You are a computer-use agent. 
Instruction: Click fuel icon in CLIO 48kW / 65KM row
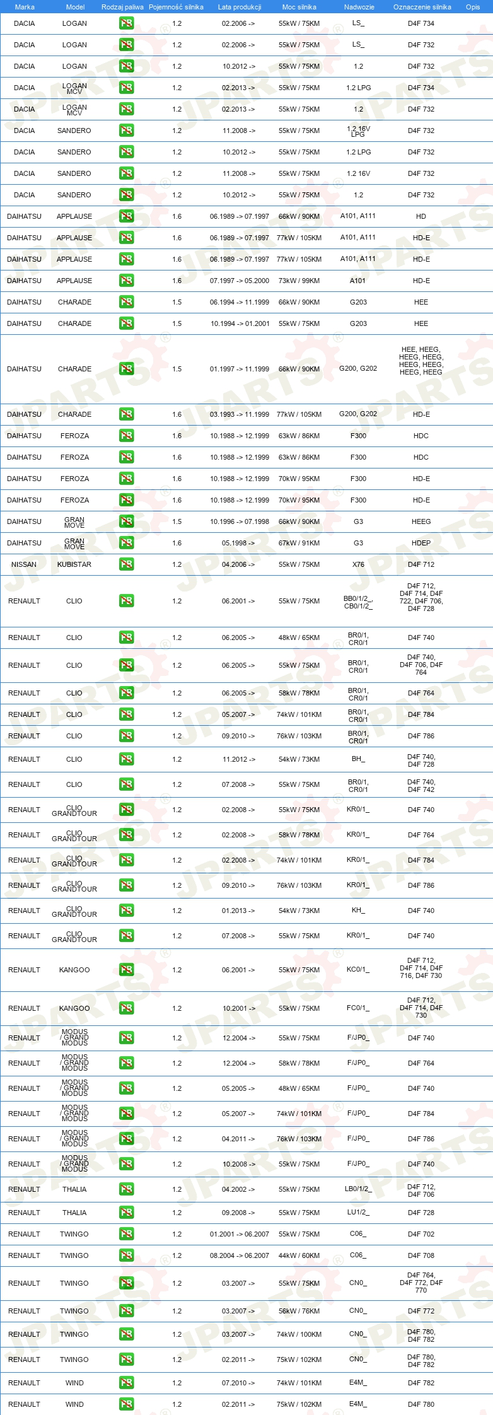tap(126, 638)
